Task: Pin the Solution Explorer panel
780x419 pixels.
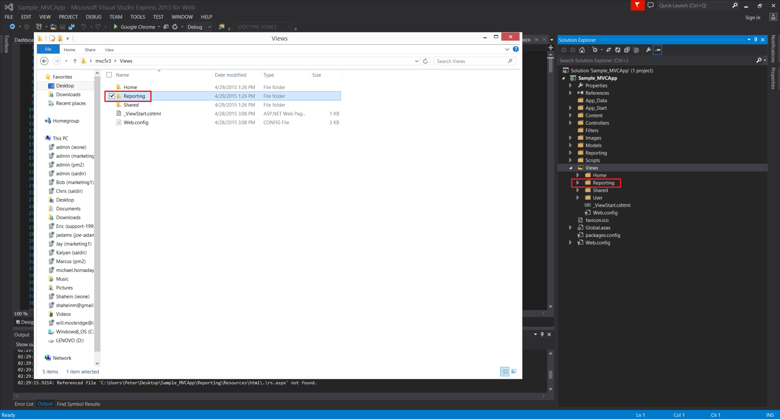Action: [756, 40]
